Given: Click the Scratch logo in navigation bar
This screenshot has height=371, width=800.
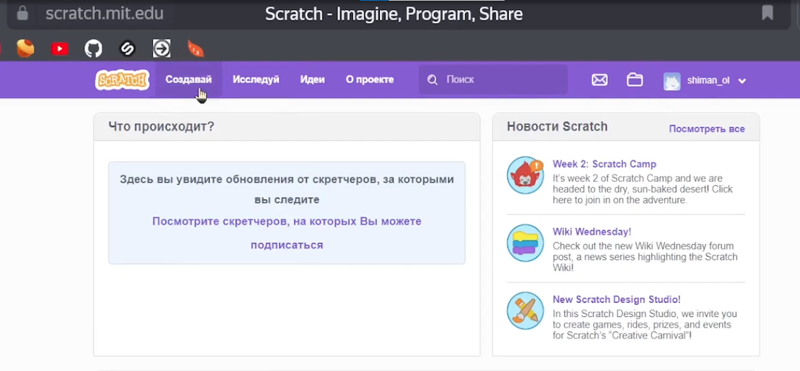Looking at the screenshot, I should pyautogui.click(x=122, y=80).
